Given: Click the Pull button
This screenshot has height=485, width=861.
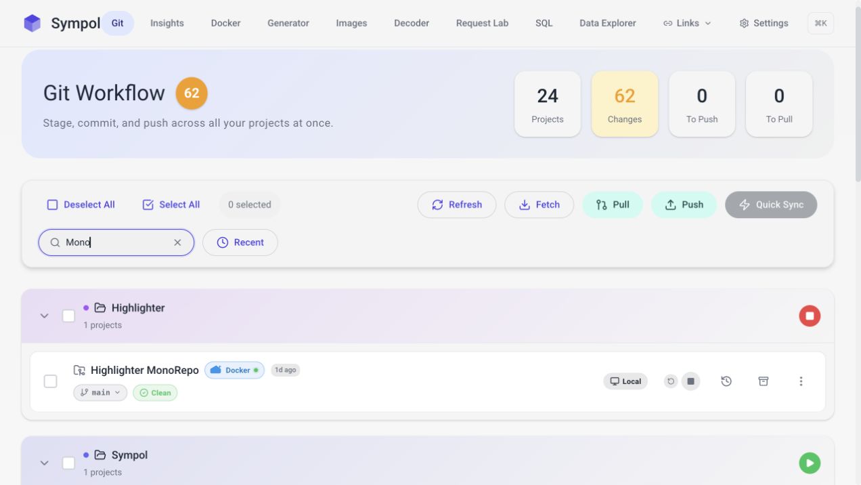Looking at the screenshot, I should pos(613,205).
